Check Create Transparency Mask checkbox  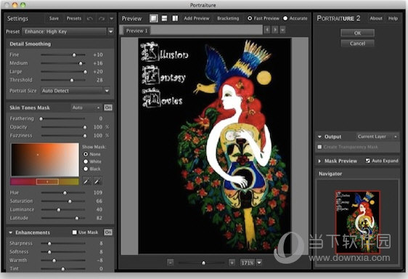pyautogui.click(x=319, y=147)
